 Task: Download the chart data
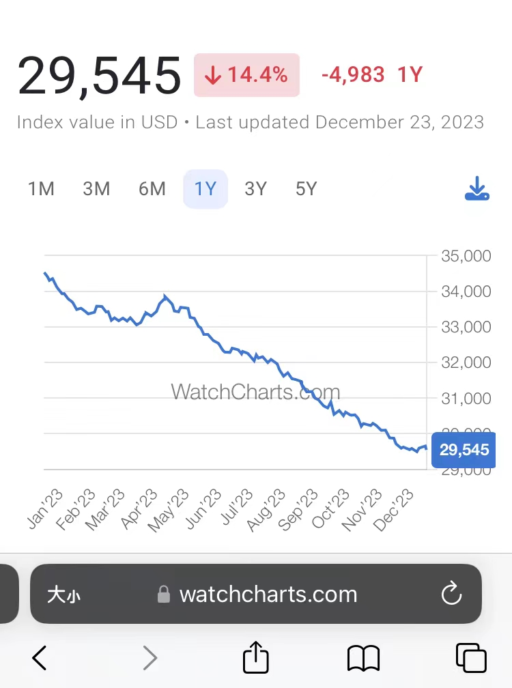point(477,189)
